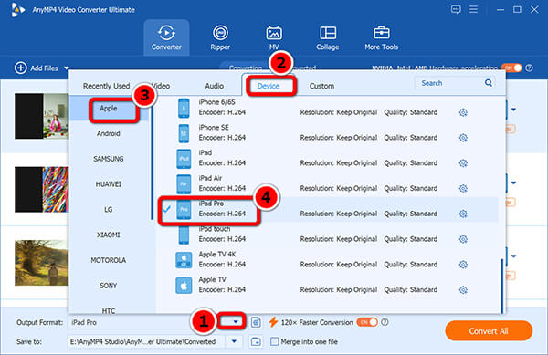Select the cooking woman video thumbnail

[x=42, y=116]
